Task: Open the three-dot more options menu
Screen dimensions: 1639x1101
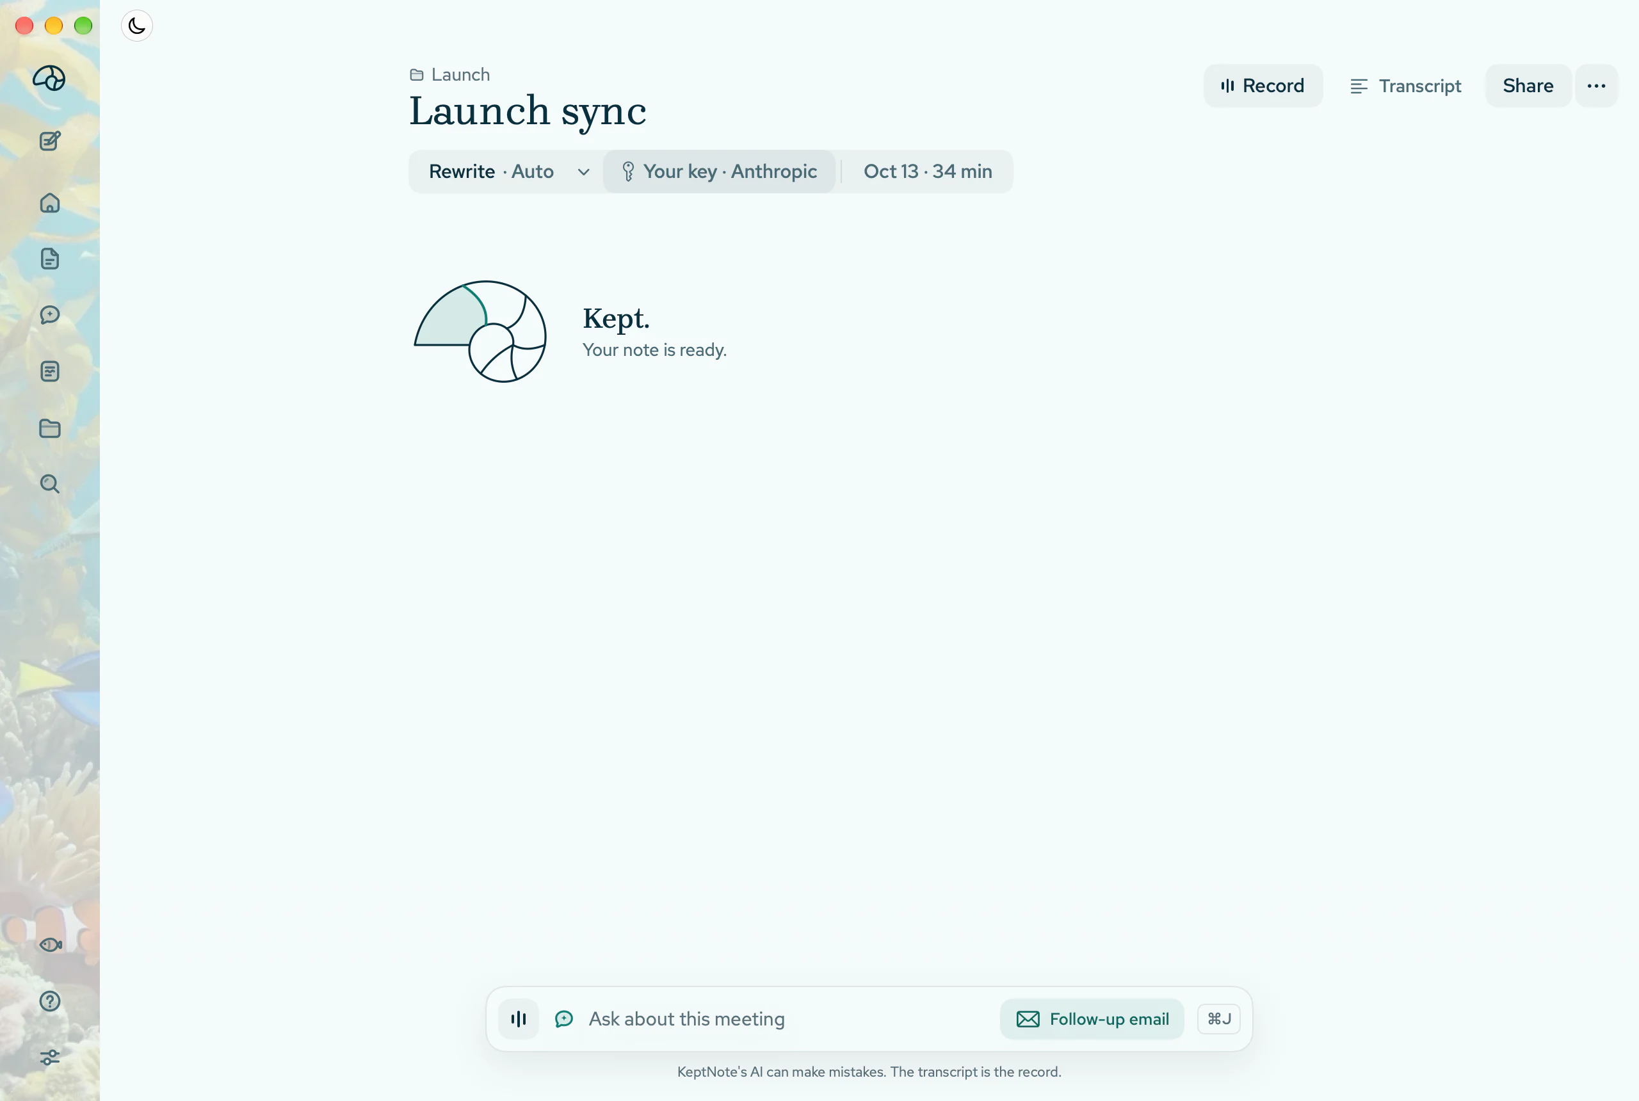Action: click(1596, 86)
